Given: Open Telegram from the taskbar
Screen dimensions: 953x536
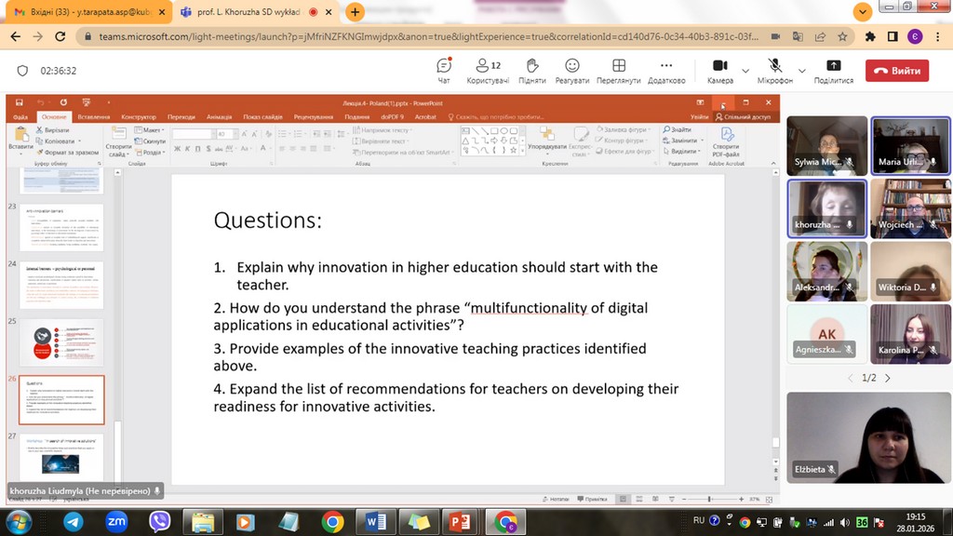Looking at the screenshot, I should (x=73, y=521).
